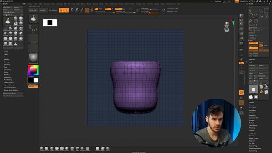This screenshot has height=153, width=272.
Task: Expand the Subtool sub-palette
Action: [x=252, y=102]
